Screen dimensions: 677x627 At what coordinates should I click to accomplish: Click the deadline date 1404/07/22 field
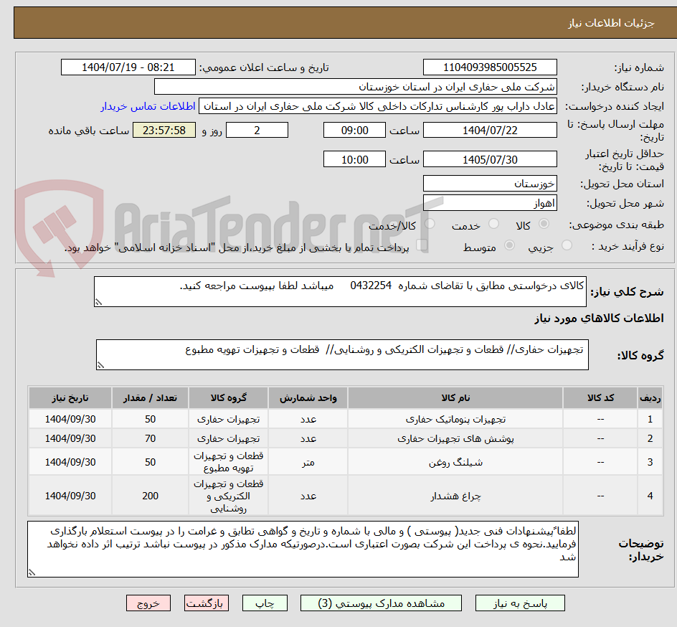[x=490, y=130]
